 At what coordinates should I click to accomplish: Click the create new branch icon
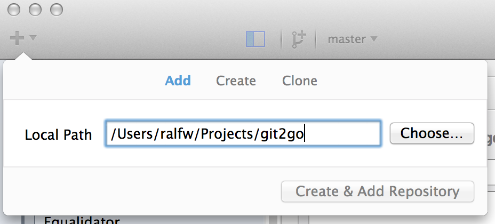pyautogui.click(x=298, y=39)
